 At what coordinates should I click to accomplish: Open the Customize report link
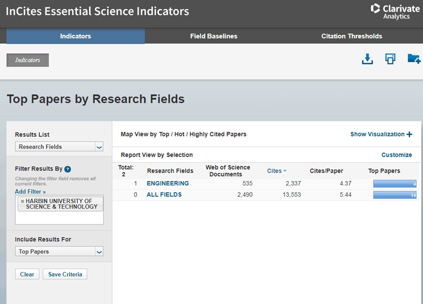coord(397,155)
